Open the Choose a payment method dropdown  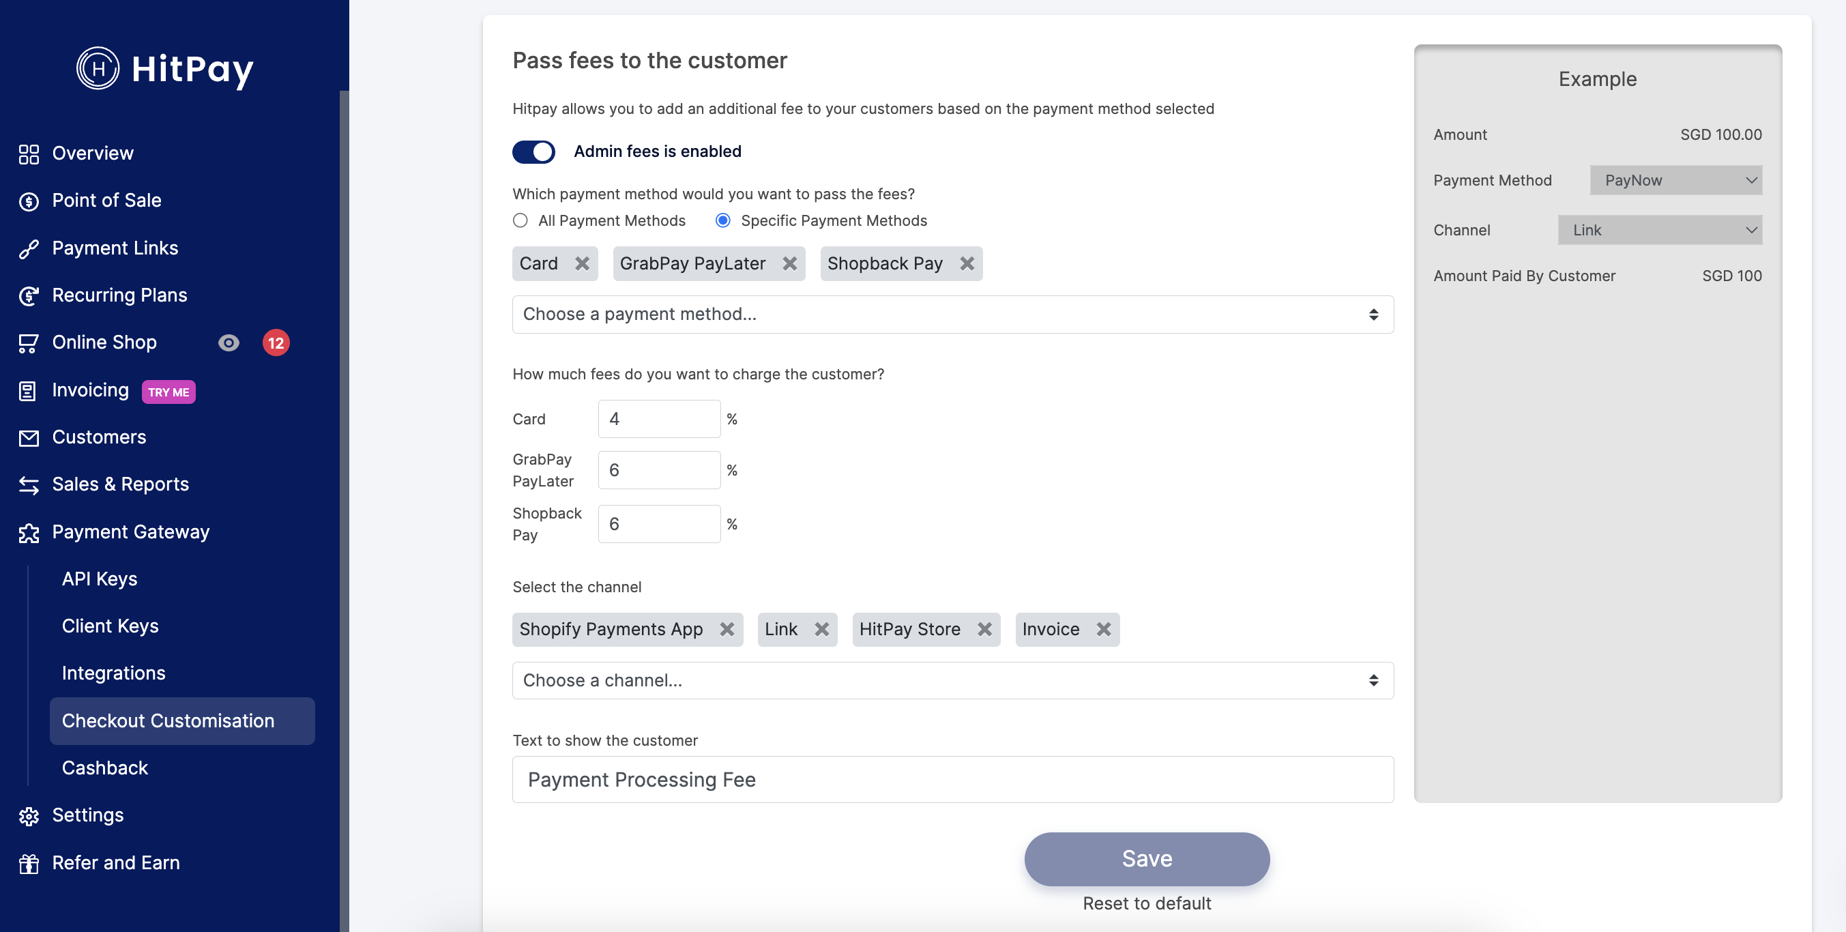point(952,314)
